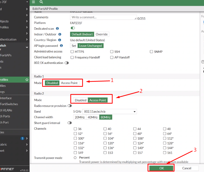Click the OK button
Viewport: 204px width, 172px height.
pos(161,168)
